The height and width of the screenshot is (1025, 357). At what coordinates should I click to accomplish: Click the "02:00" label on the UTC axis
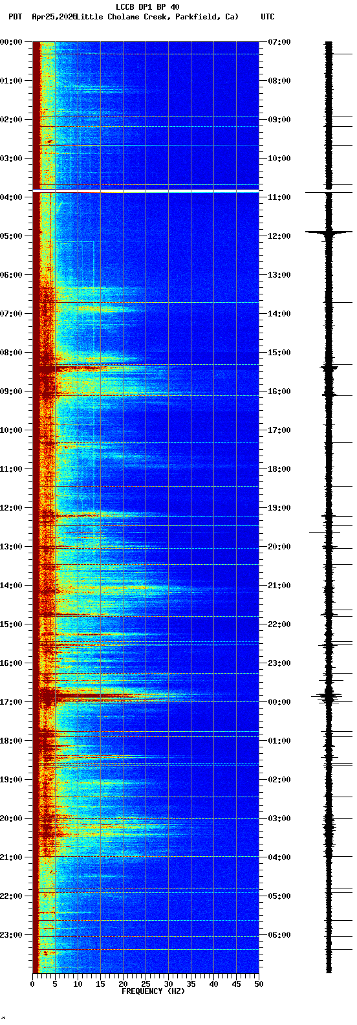click(x=279, y=780)
